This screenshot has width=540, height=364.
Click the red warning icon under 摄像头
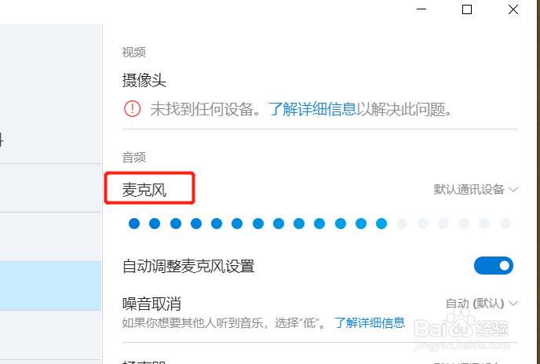pyautogui.click(x=132, y=109)
